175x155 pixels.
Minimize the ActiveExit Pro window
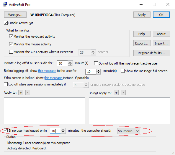(x=141, y=4)
